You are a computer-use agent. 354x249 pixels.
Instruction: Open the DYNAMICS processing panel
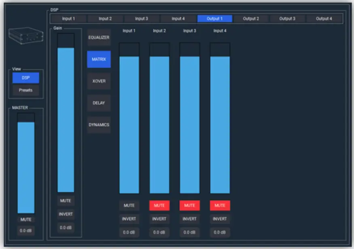[98, 125]
